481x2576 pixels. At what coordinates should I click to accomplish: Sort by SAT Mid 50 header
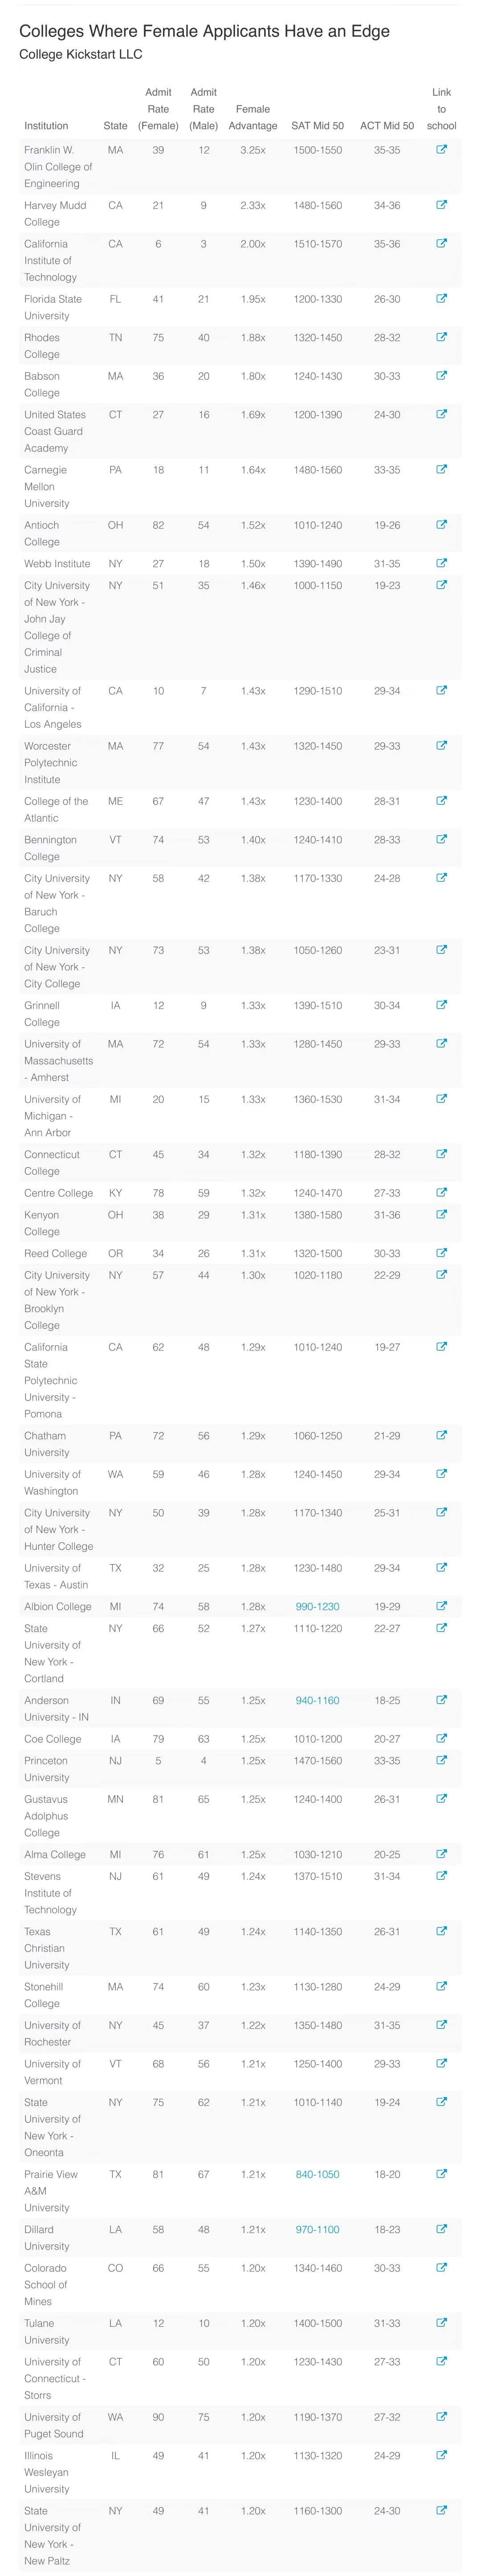[318, 126]
